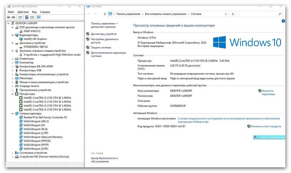Click the up arrow in System window navigation
The width and height of the screenshot is (291, 173).
(105, 14)
